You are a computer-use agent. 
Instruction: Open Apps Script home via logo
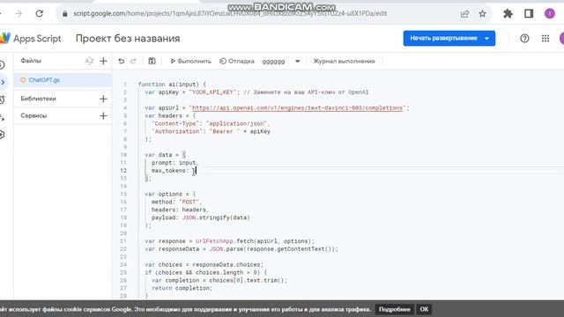click(31, 39)
